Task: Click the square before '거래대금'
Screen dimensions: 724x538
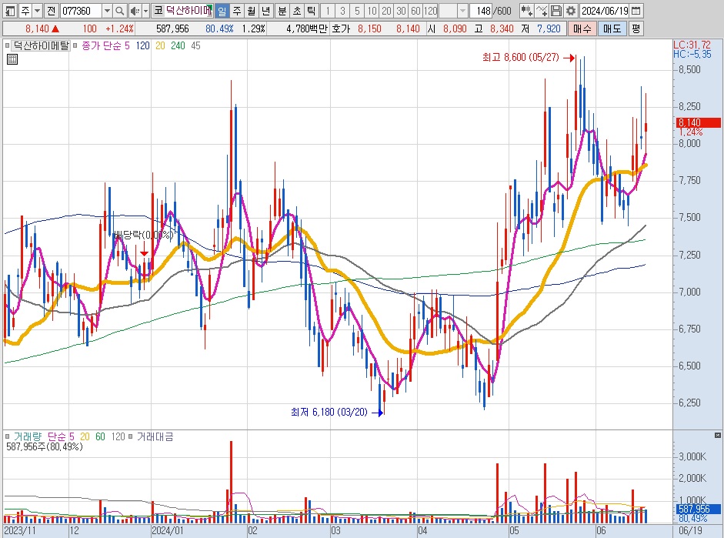Action: (130, 436)
